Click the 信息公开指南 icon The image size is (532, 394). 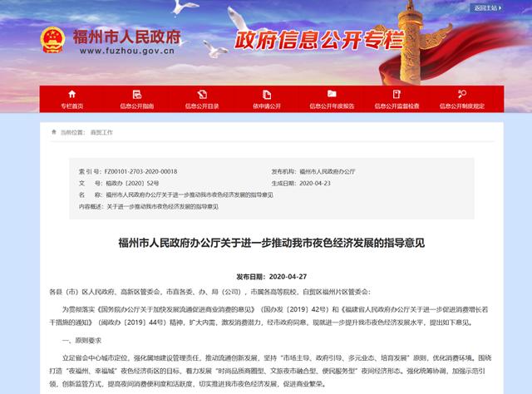[x=136, y=93]
